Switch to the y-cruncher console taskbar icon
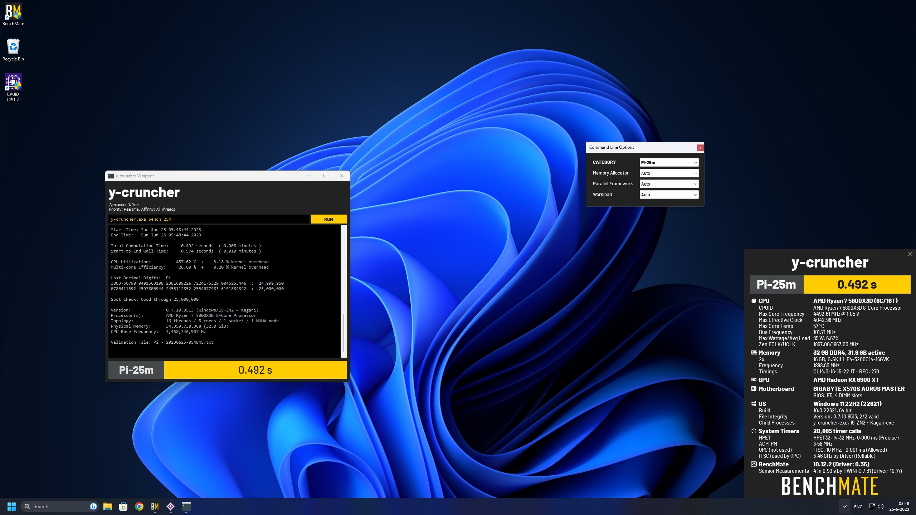The width and height of the screenshot is (916, 515). pyautogui.click(x=186, y=506)
